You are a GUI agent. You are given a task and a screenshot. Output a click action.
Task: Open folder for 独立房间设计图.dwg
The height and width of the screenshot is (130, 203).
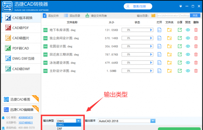point(169,38)
